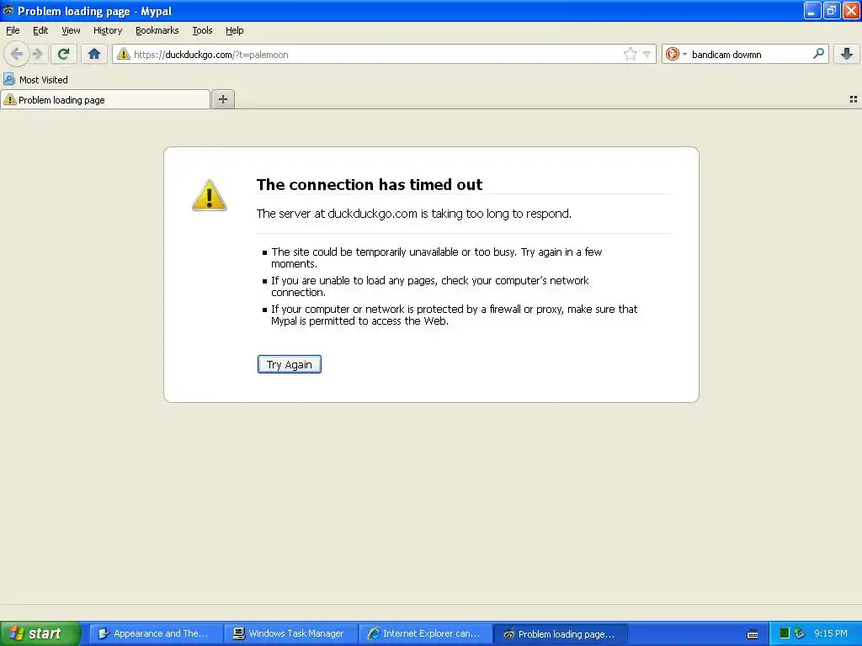Open the File menu

(x=13, y=30)
